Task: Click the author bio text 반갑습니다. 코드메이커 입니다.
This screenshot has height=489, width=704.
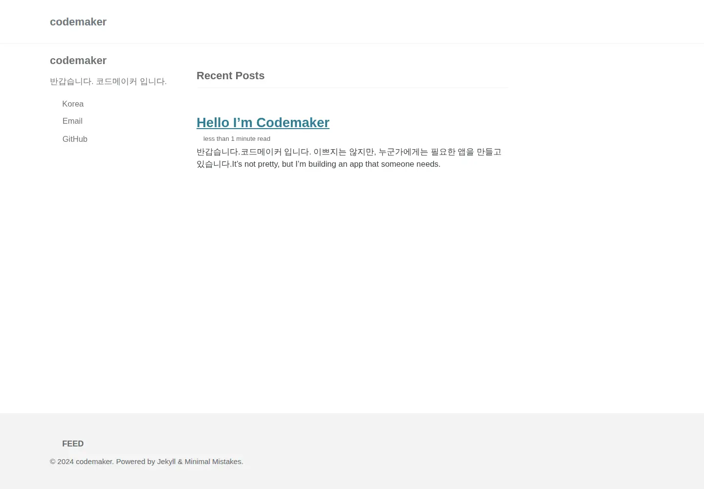Action: coord(108,82)
